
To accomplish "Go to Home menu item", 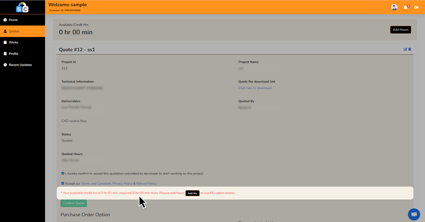I will [x=23, y=20].
